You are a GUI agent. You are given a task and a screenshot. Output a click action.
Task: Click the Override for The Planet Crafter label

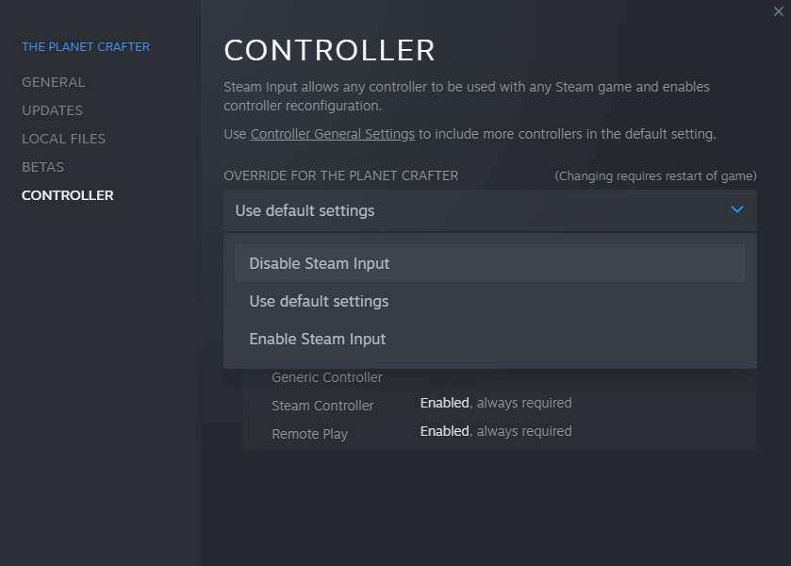click(341, 175)
